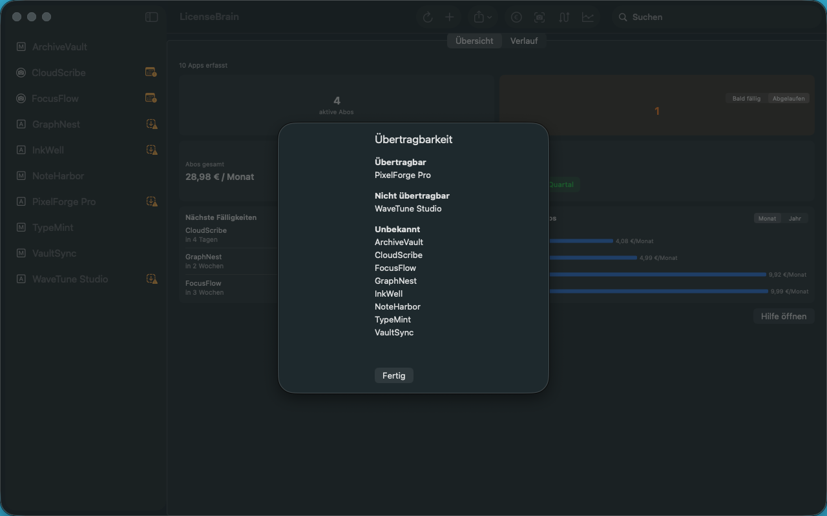Select the Abgelaufen filter
This screenshot has height=516, width=827.
coord(788,99)
